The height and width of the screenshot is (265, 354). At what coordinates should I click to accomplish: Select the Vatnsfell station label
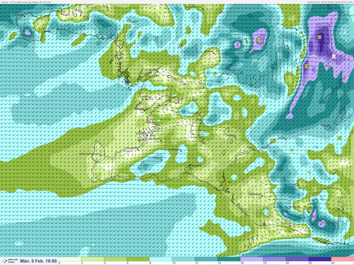pyautogui.click(x=325, y=125)
